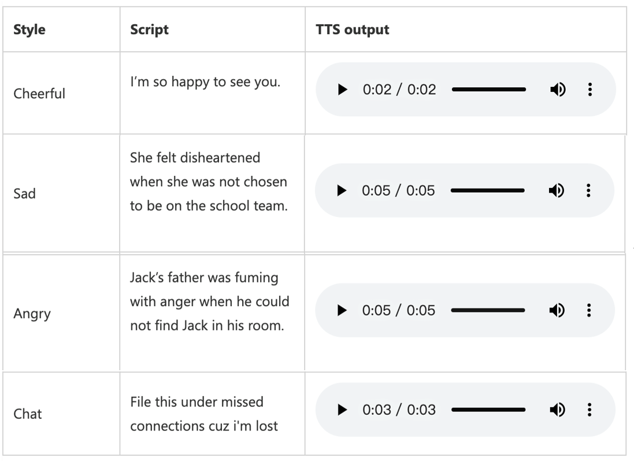Play the Cheerful TTS audio sample
This screenshot has width=634, height=464.
coord(342,90)
